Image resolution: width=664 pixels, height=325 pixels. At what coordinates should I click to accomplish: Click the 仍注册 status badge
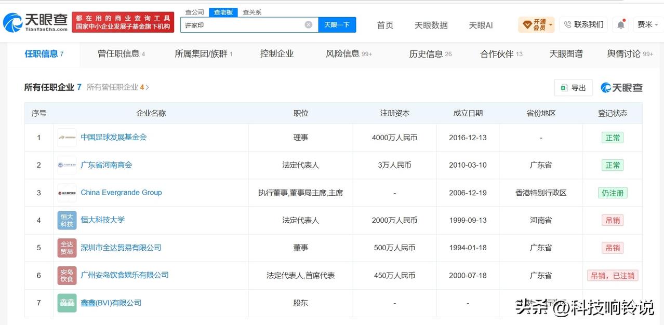click(613, 193)
